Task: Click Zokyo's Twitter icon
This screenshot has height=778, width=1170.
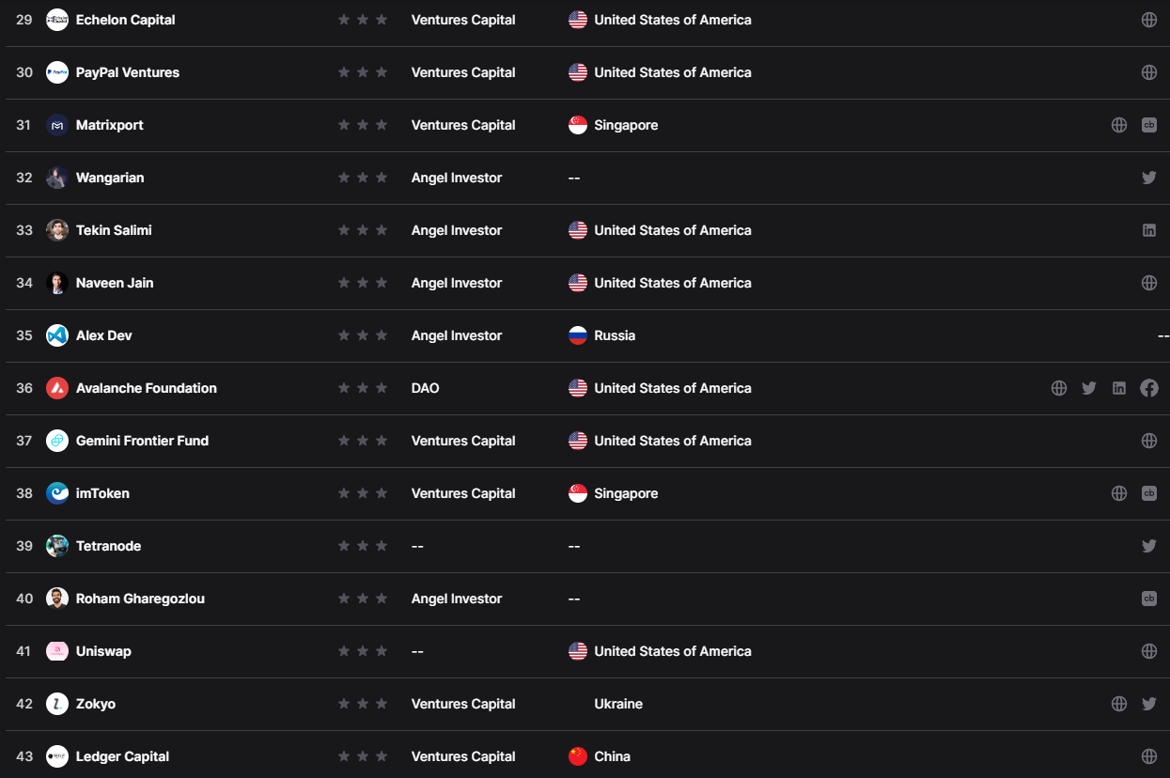Action: click(x=1148, y=704)
